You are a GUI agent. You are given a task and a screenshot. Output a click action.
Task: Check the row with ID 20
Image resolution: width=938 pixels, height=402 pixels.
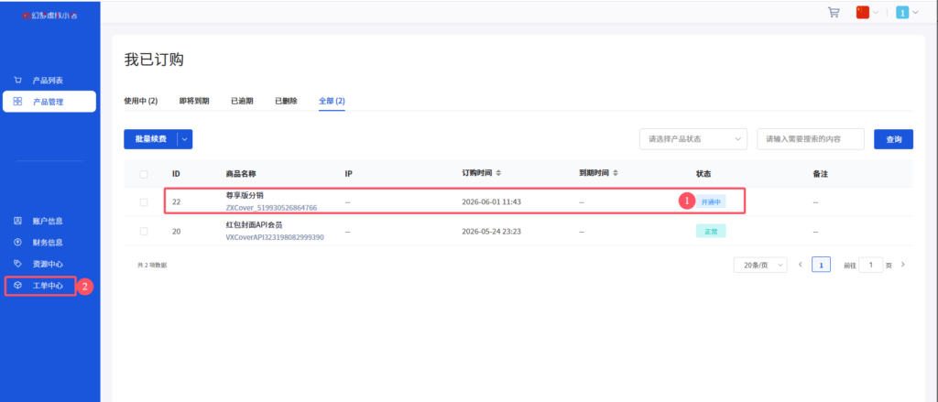pos(144,231)
